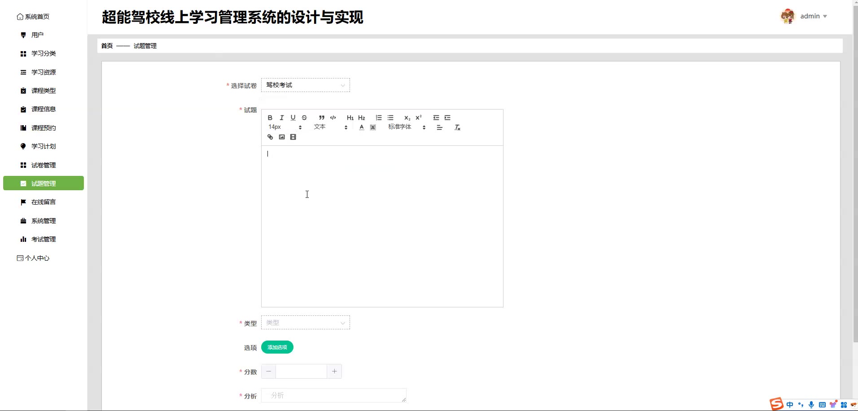Toggle italic formatting in the editor
The width and height of the screenshot is (858, 411).
tap(282, 118)
